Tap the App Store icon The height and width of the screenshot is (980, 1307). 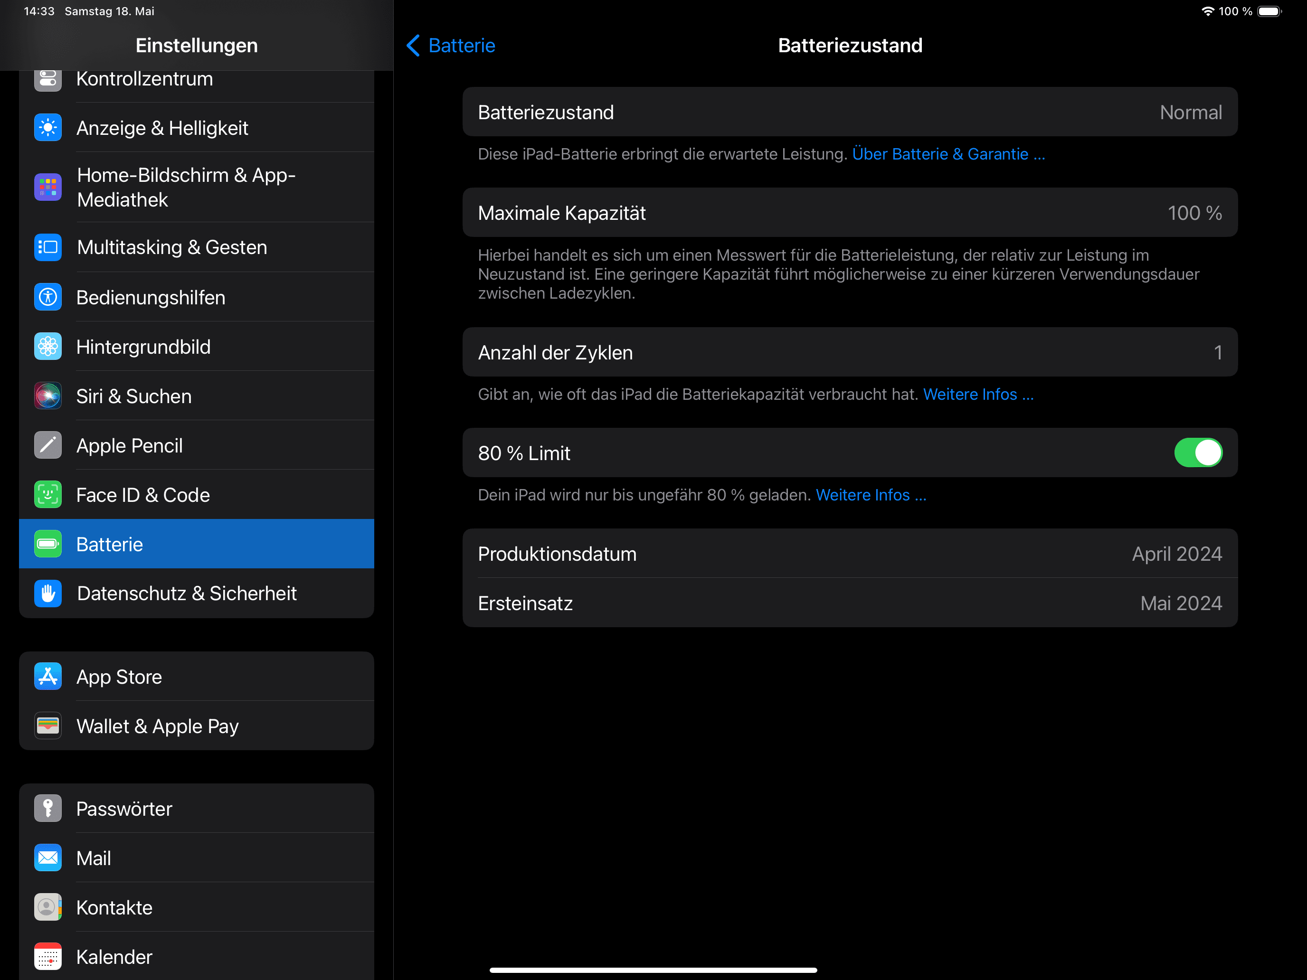tap(48, 677)
